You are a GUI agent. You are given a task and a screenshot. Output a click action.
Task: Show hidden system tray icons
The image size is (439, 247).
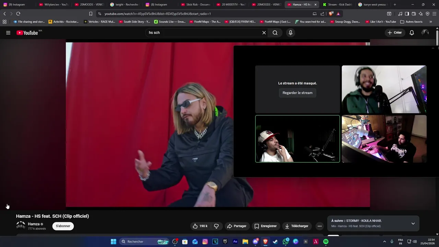384,242
